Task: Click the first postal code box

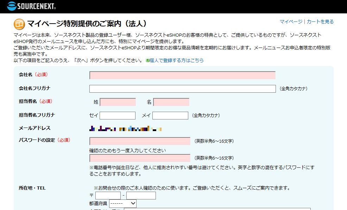Action: click(108, 196)
